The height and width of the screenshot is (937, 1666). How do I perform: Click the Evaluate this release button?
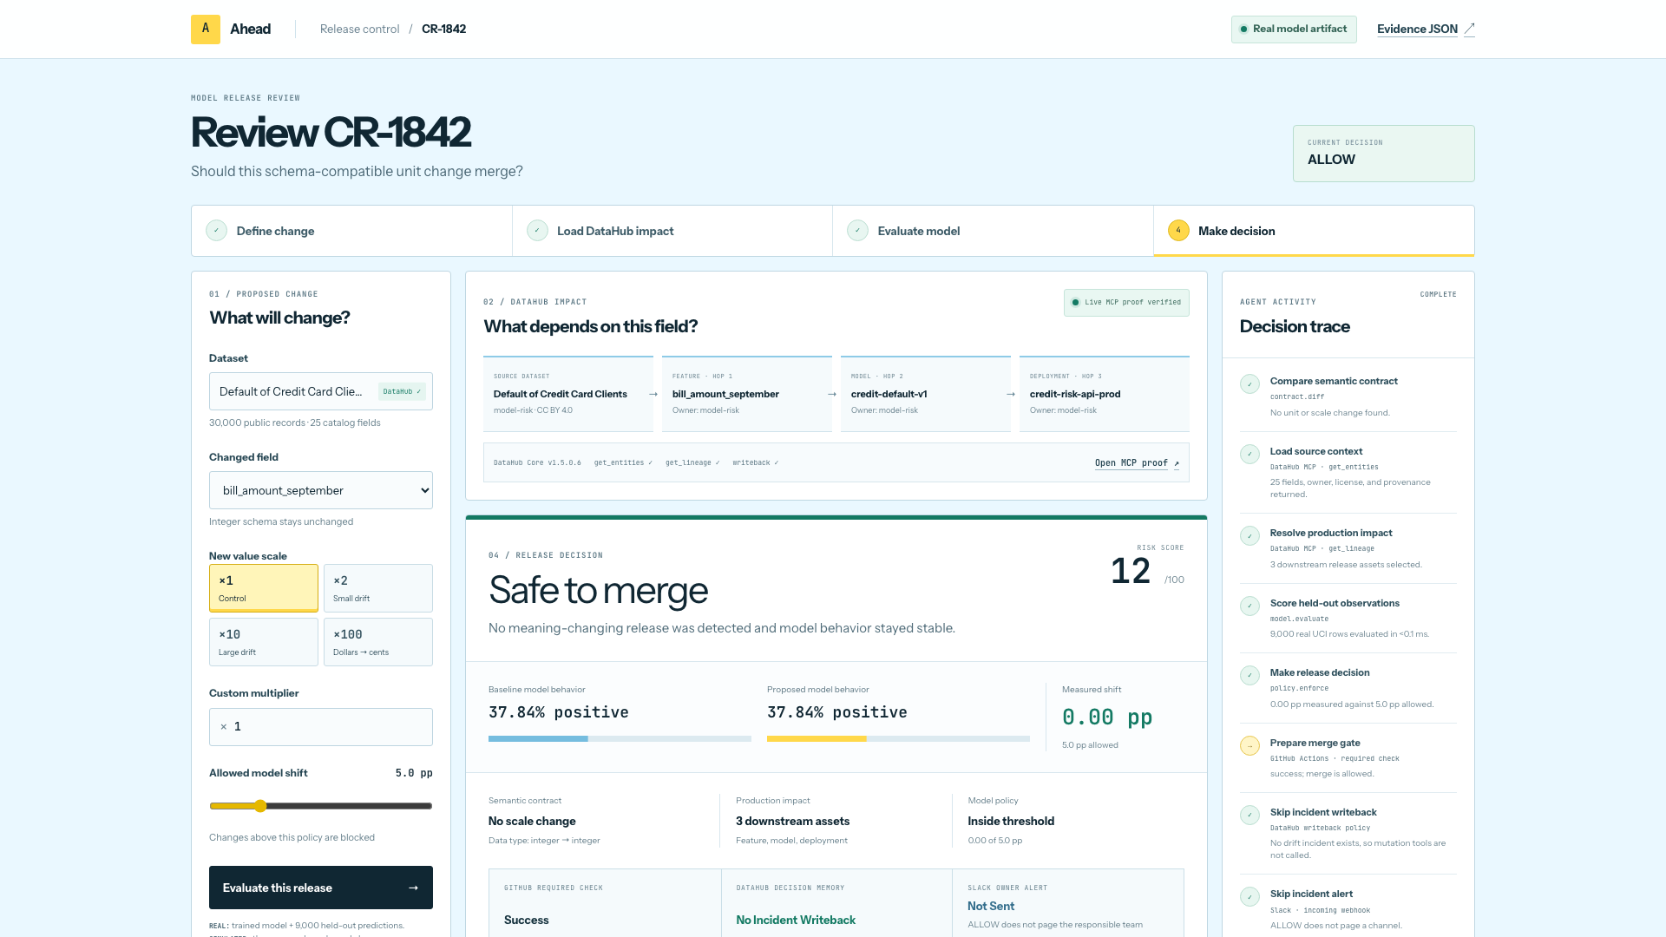click(321, 888)
